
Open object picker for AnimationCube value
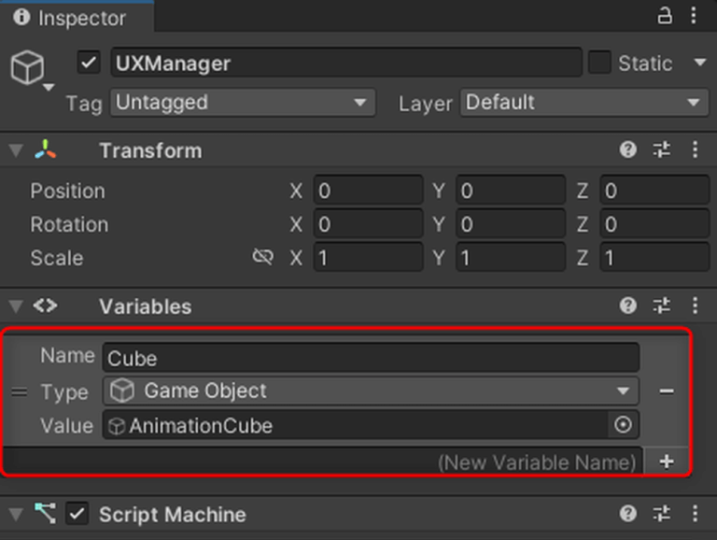(623, 425)
